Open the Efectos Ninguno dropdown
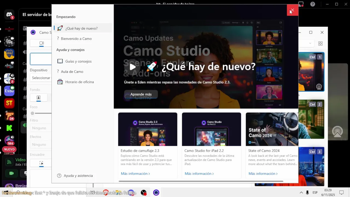 [x=41, y=144]
